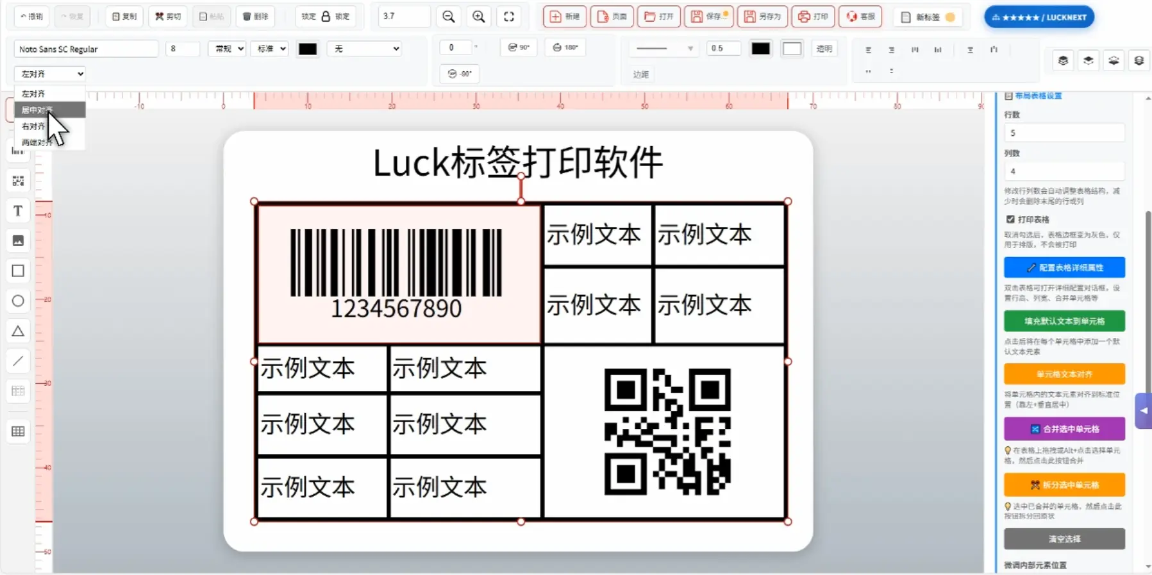Click the purple 合并选中单元格 button
The height and width of the screenshot is (575, 1152).
(1064, 429)
